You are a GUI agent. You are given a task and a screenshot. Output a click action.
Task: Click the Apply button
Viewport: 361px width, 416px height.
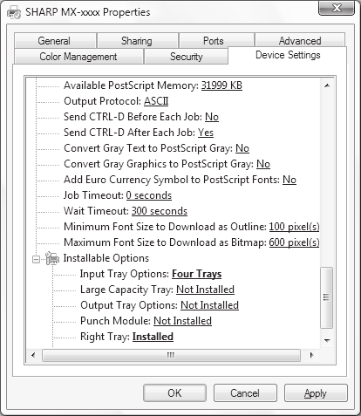(316, 393)
